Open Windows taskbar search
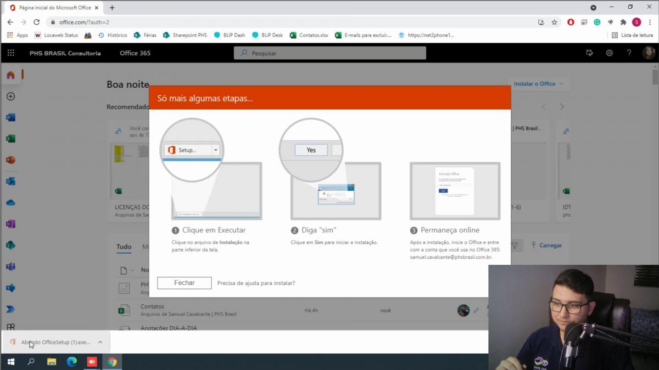 point(31,362)
